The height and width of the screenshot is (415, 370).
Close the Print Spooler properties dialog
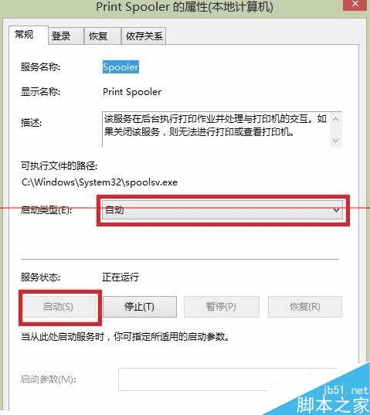[x=356, y=5]
